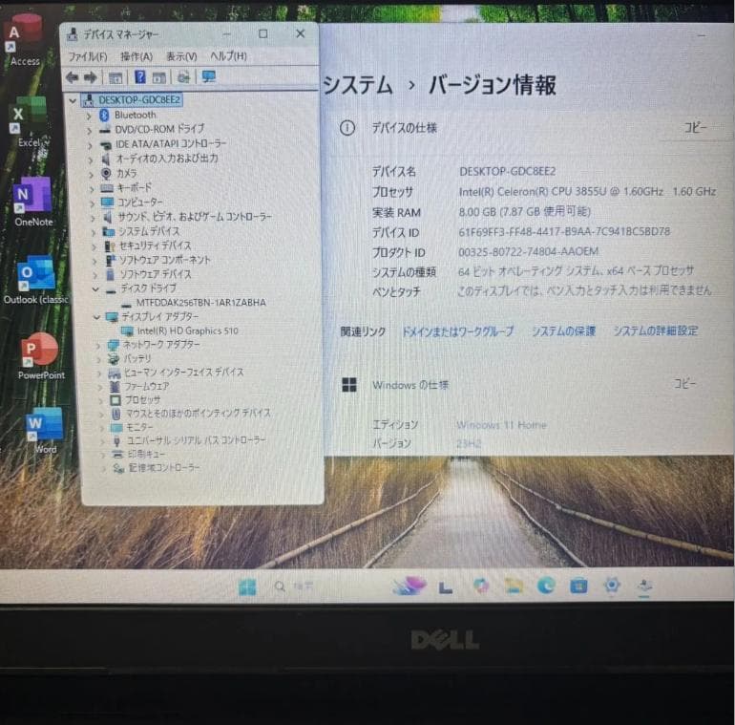Expand the キーボード category
This screenshot has height=725, width=735.
pos(92,189)
